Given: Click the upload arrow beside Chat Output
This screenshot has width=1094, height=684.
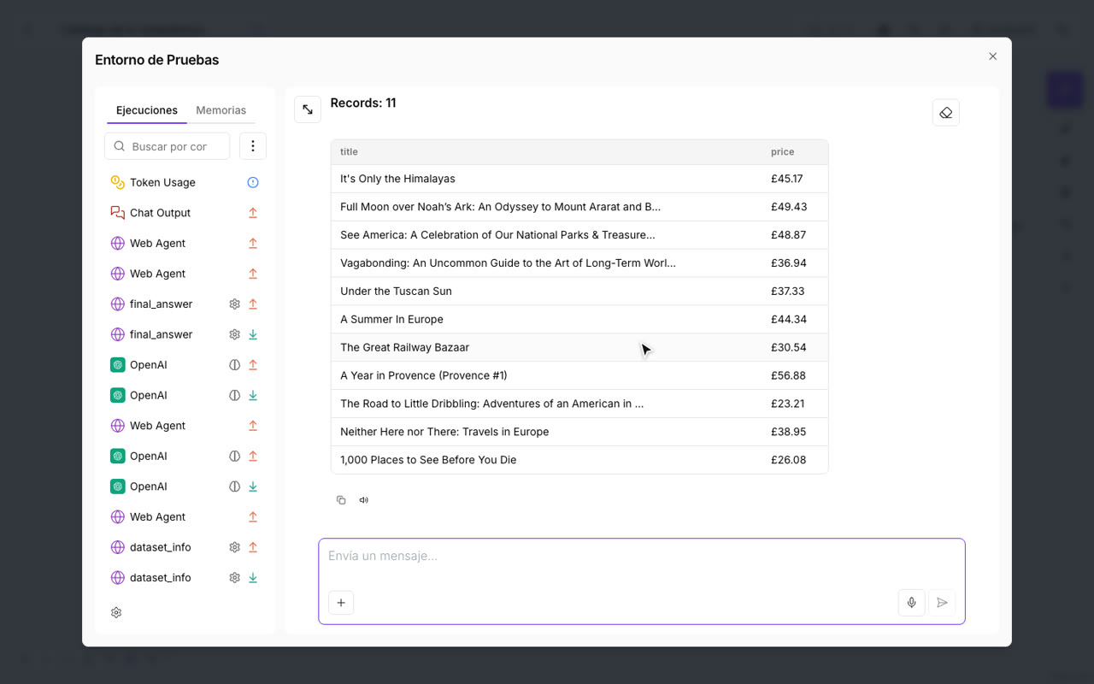Looking at the screenshot, I should tap(253, 213).
